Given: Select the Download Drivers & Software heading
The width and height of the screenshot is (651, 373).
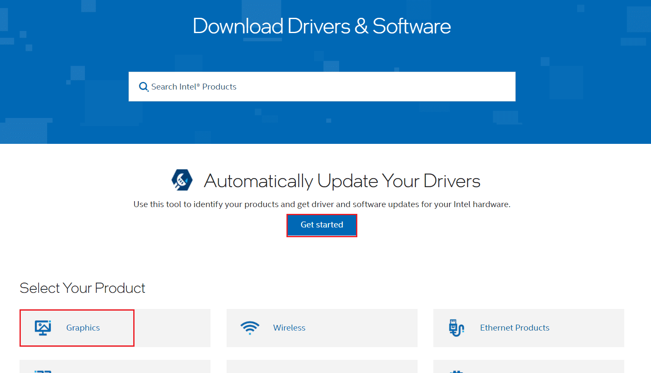Looking at the screenshot, I should [x=322, y=26].
